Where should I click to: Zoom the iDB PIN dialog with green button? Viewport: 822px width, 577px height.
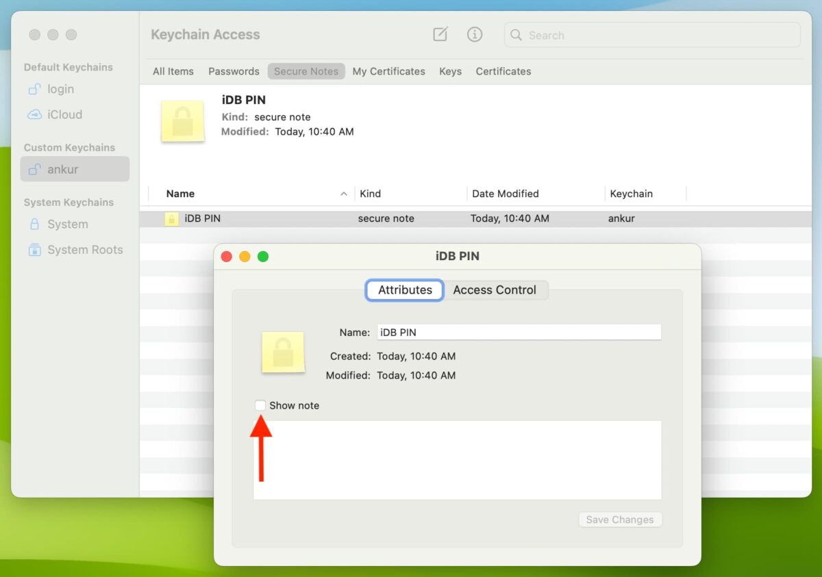[x=263, y=257]
